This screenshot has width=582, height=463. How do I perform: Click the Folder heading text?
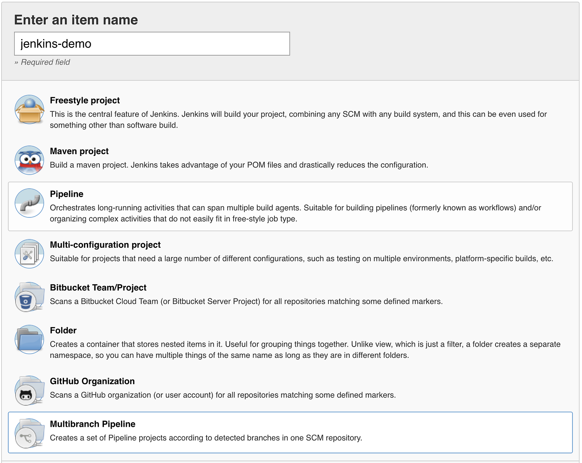point(63,330)
